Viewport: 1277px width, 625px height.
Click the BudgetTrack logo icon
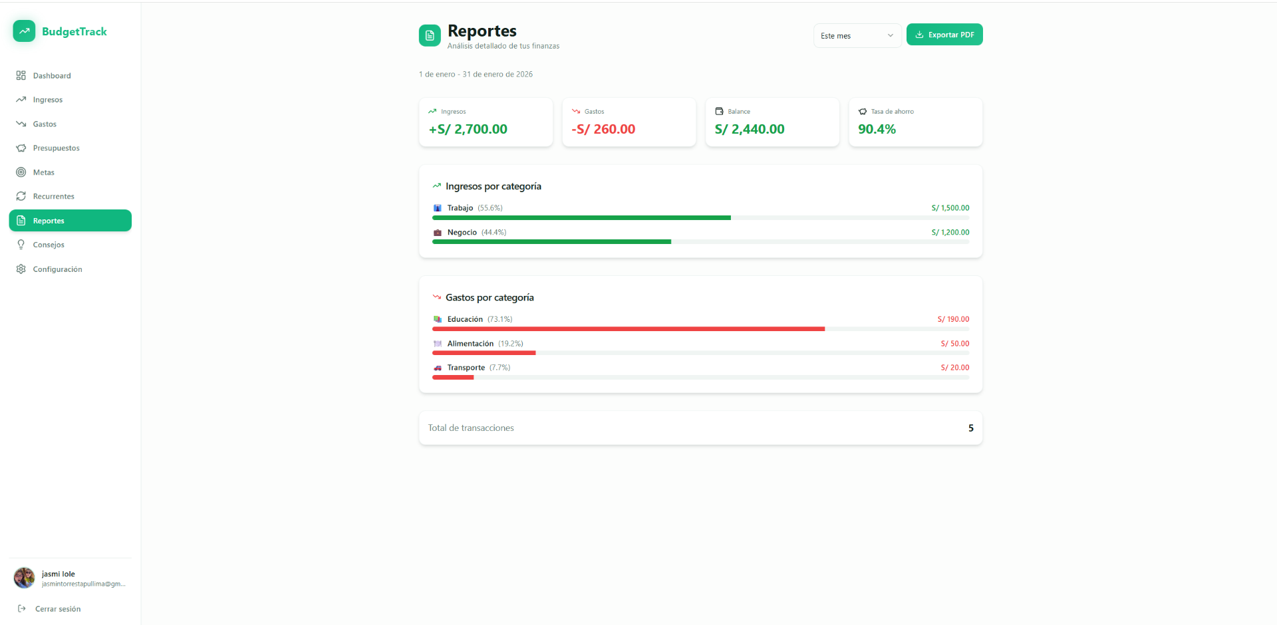point(24,31)
